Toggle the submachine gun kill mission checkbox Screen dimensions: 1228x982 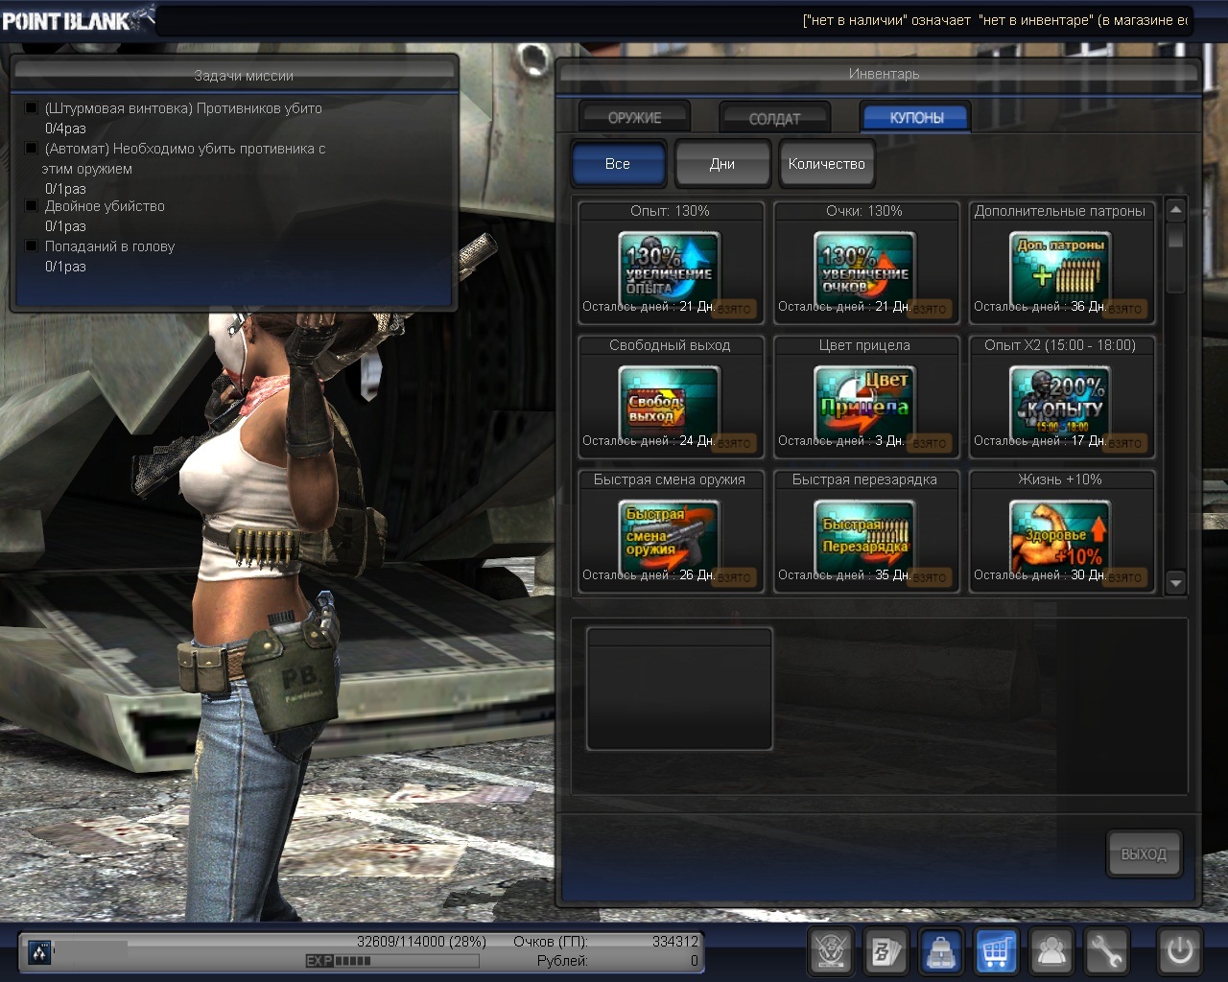(32, 149)
